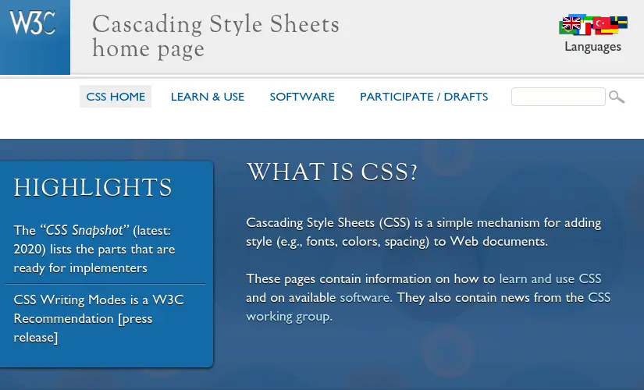Follow the "learn and use CSS" link
The image size is (644, 390).
[550, 278]
